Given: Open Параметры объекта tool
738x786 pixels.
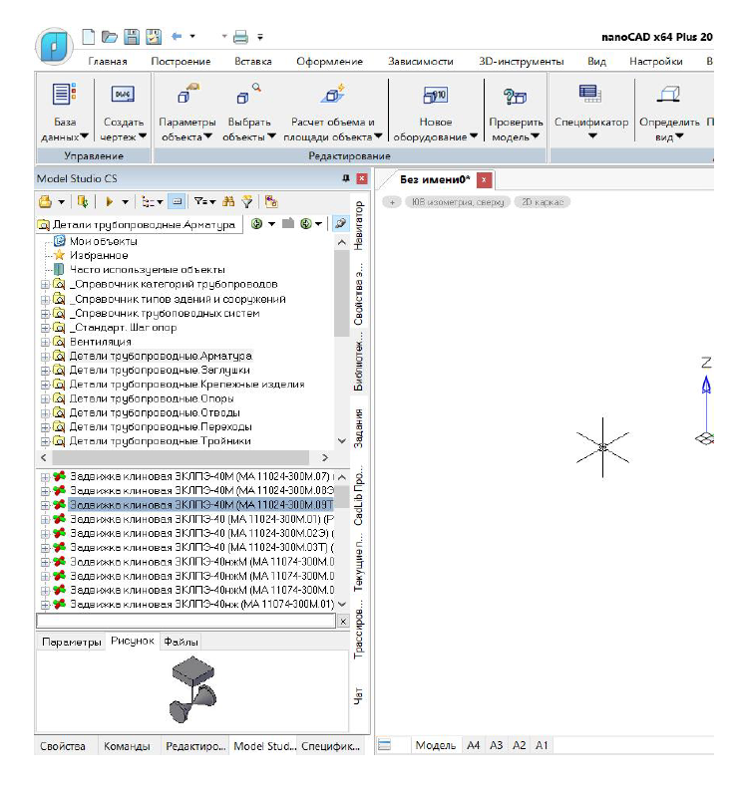Looking at the screenshot, I should click(x=186, y=113).
